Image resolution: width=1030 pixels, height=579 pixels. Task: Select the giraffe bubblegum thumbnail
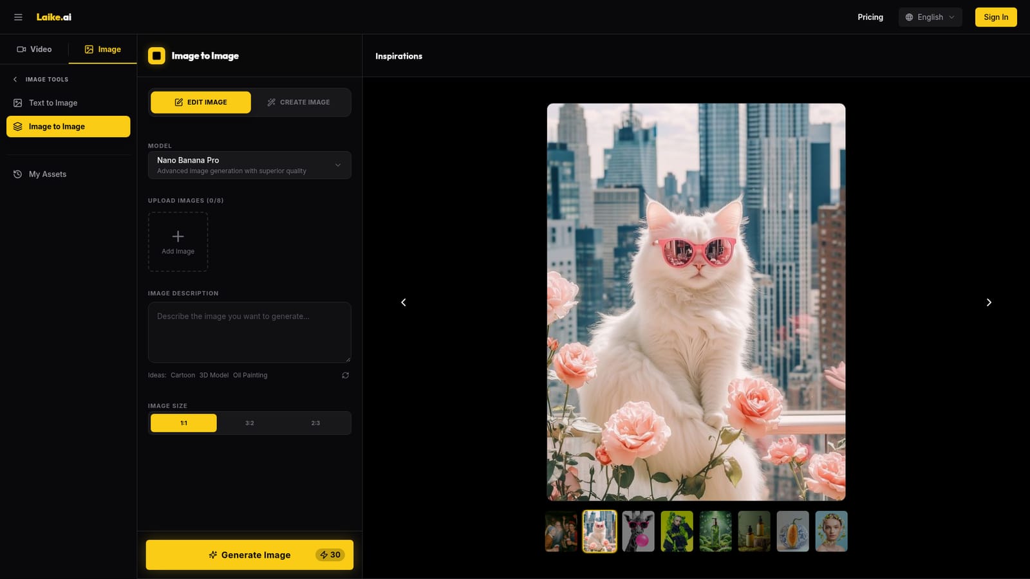tap(639, 531)
